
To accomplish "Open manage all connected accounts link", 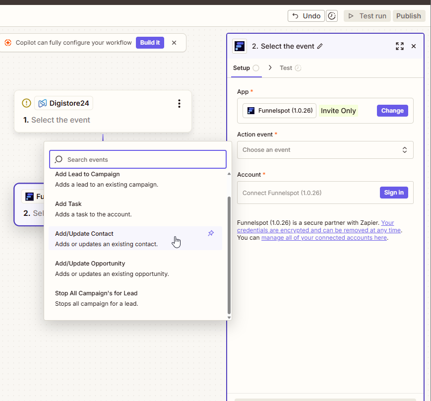I will (x=324, y=238).
